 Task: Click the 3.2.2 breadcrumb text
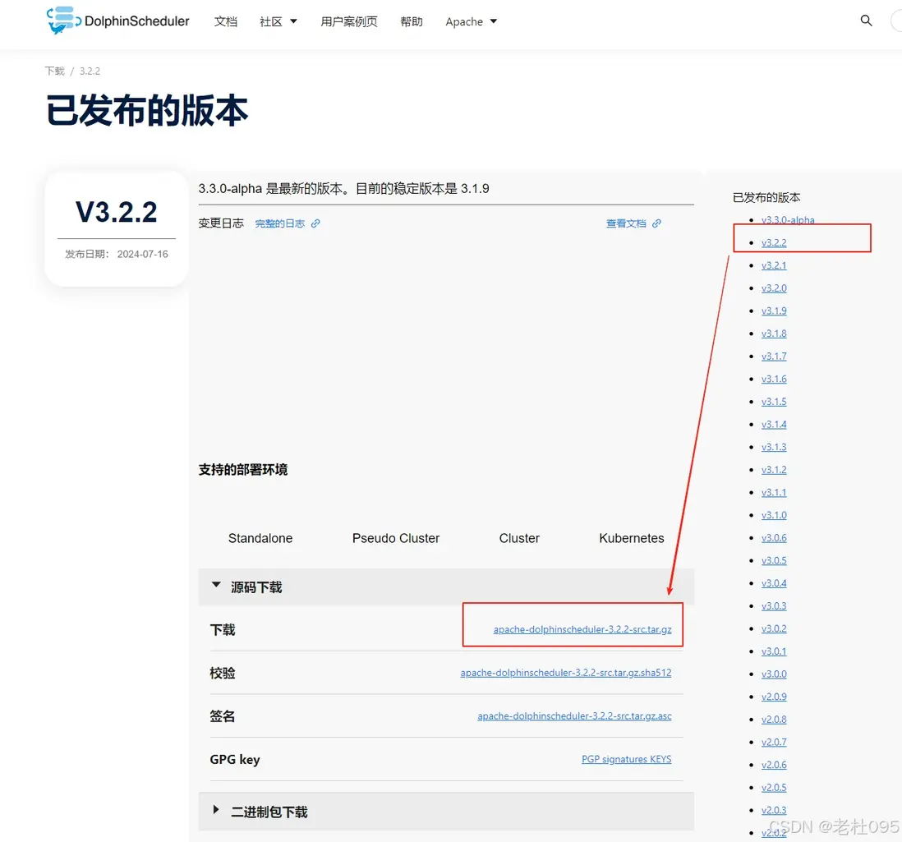(x=90, y=71)
